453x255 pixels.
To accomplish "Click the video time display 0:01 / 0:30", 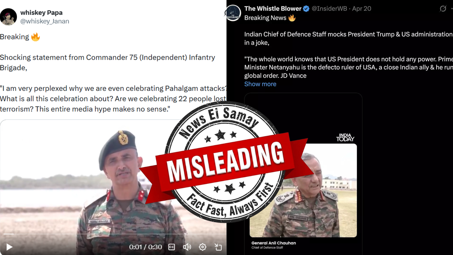I will tap(146, 247).
